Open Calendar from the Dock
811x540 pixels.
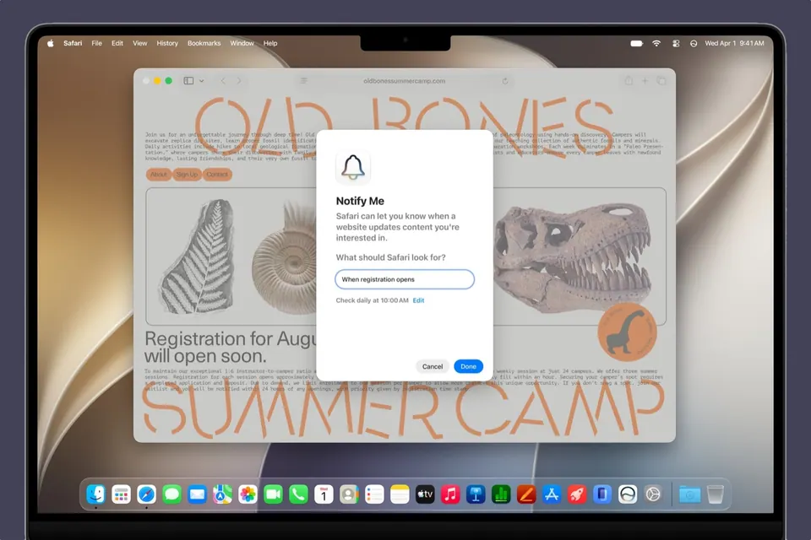click(324, 494)
